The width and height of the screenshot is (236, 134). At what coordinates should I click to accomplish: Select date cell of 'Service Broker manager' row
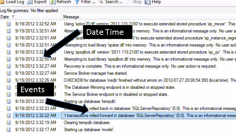36,73
